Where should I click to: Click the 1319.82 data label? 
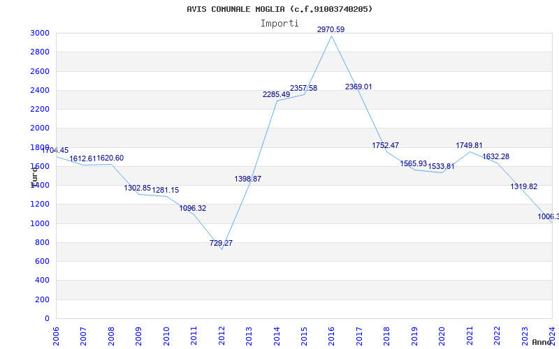point(523,186)
